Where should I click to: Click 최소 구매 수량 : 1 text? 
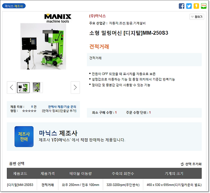coord(104,113)
